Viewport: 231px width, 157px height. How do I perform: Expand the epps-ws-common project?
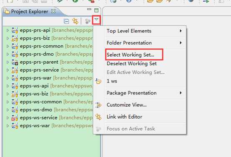pos(8,102)
